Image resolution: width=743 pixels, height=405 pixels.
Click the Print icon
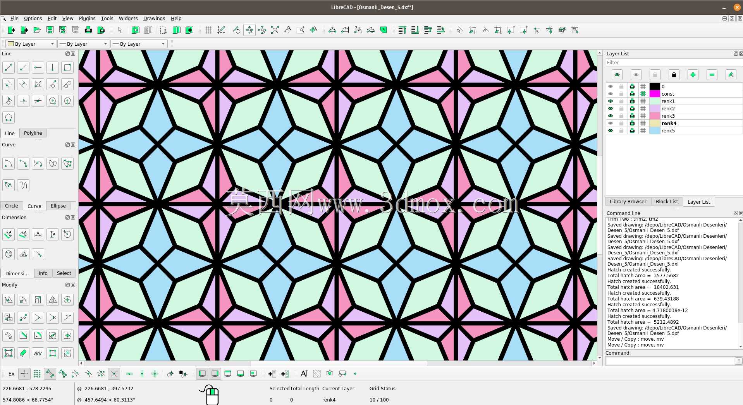(x=88, y=30)
